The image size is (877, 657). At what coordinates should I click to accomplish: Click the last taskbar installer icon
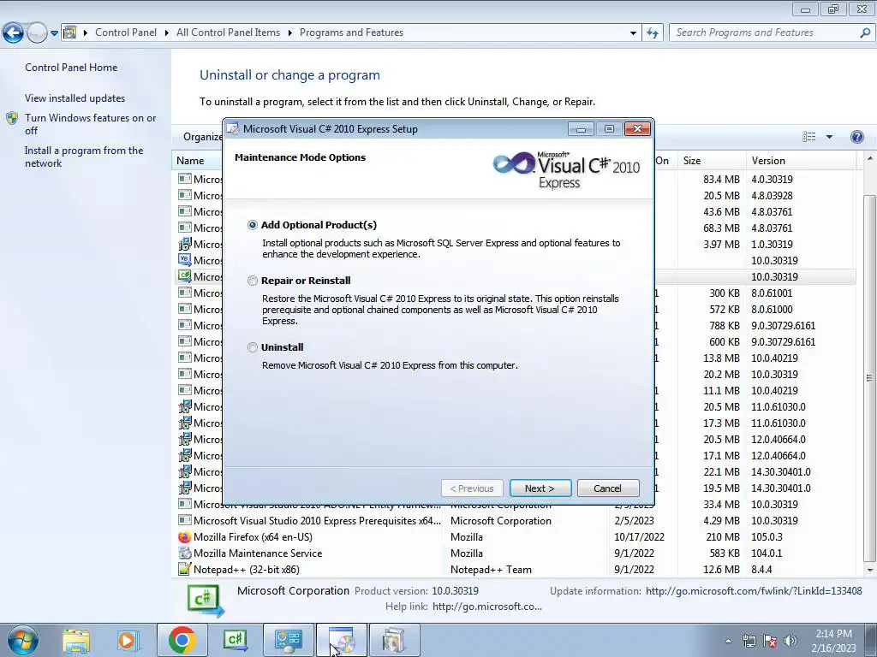tap(394, 640)
